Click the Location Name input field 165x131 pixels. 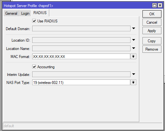[x=81, y=48]
